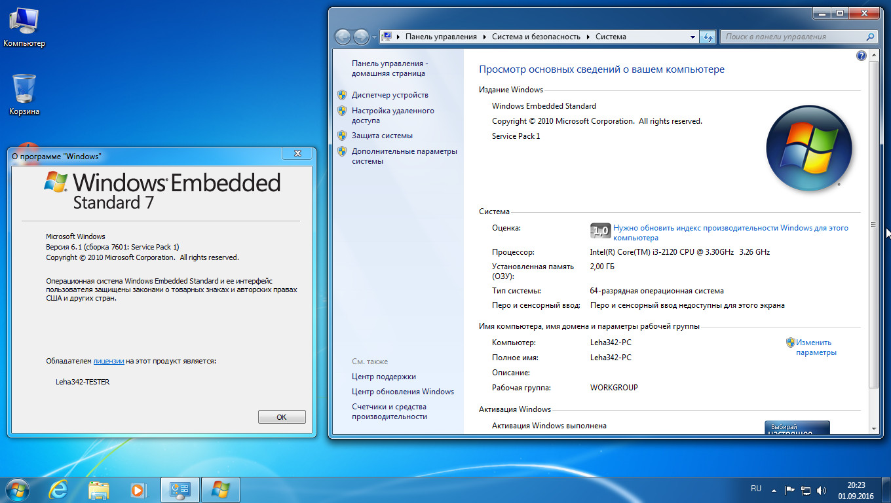This screenshot has width=891, height=503.
Task: Click the search magnifier icon
Action: (x=871, y=37)
